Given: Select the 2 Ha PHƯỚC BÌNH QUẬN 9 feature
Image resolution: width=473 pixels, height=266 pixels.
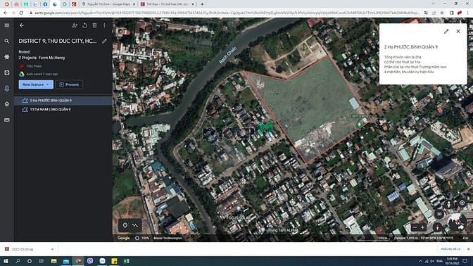Looking at the screenshot, I should pyautogui.click(x=63, y=101).
